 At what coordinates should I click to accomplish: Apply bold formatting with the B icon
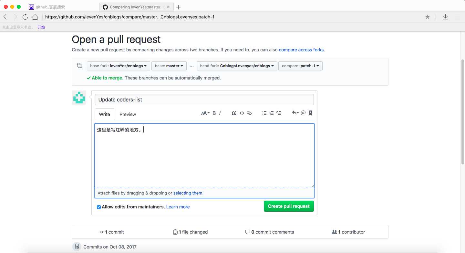tap(214, 113)
